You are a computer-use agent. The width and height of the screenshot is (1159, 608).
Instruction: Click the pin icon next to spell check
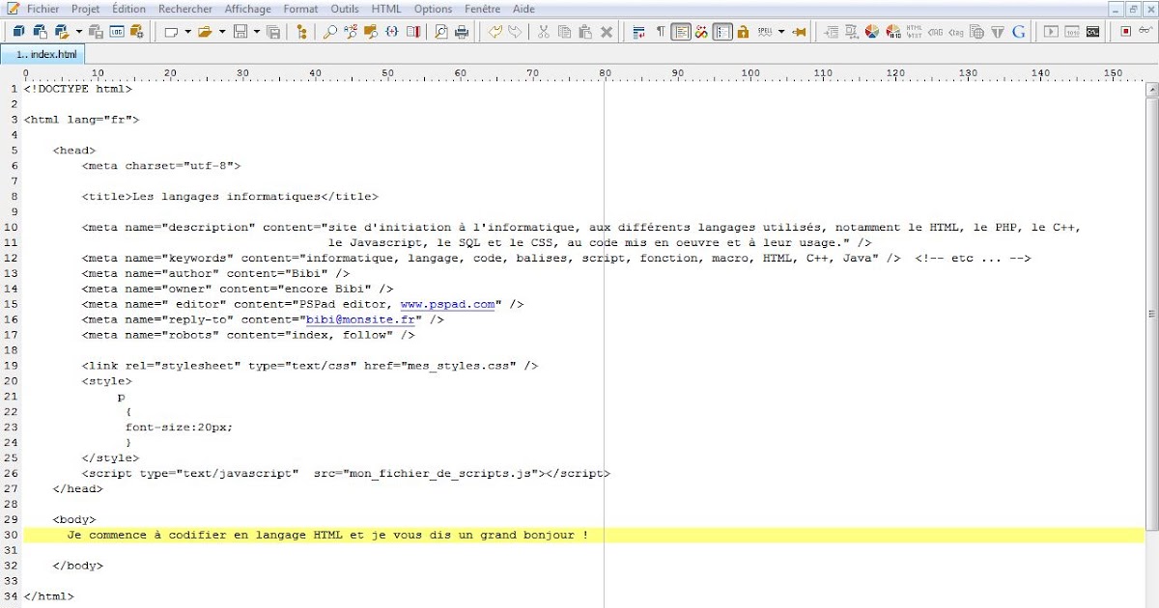click(799, 32)
